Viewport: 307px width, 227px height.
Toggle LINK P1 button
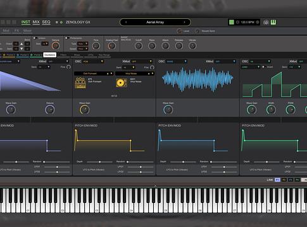click(277, 180)
